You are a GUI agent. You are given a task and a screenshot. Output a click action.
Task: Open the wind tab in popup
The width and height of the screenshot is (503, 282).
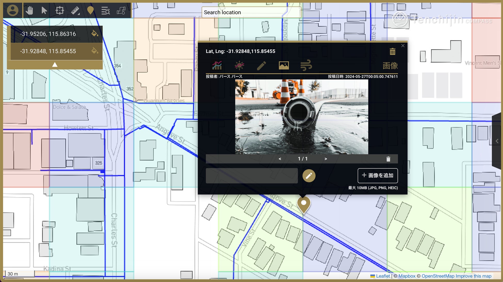pos(306,65)
